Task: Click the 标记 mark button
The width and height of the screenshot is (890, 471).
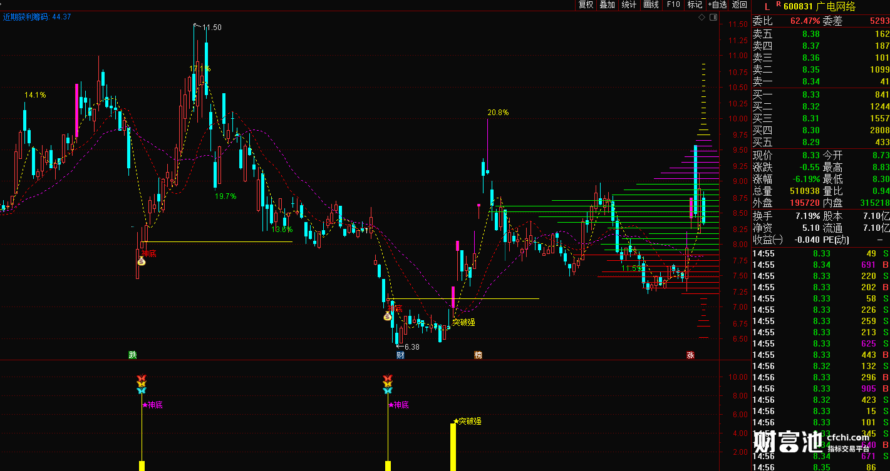Action: (x=695, y=5)
